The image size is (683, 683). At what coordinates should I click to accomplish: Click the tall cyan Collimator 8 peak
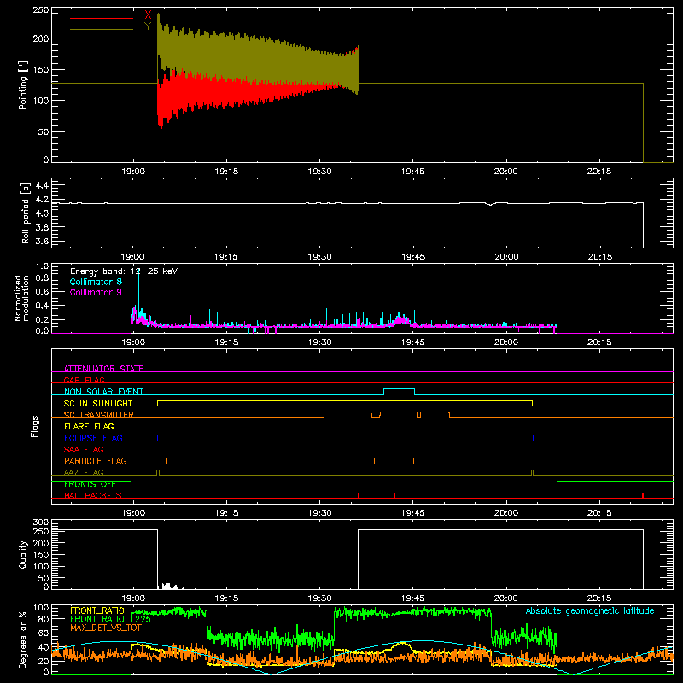coord(138,292)
